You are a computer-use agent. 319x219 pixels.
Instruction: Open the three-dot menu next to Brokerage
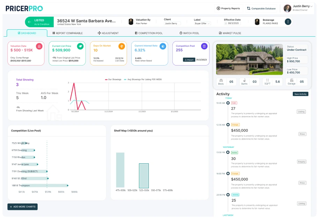(288, 22)
